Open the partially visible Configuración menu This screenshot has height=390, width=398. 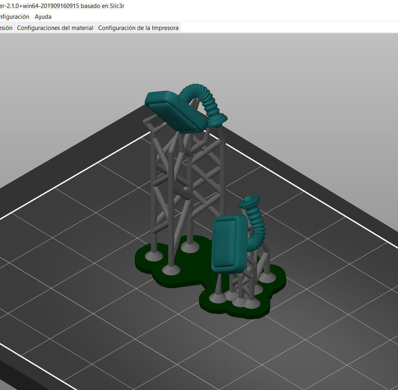pos(14,17)
